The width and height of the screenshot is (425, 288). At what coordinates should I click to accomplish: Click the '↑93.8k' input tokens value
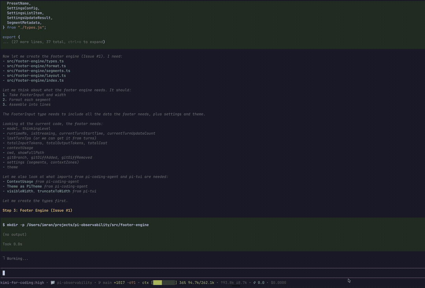[x=227, y=282]
